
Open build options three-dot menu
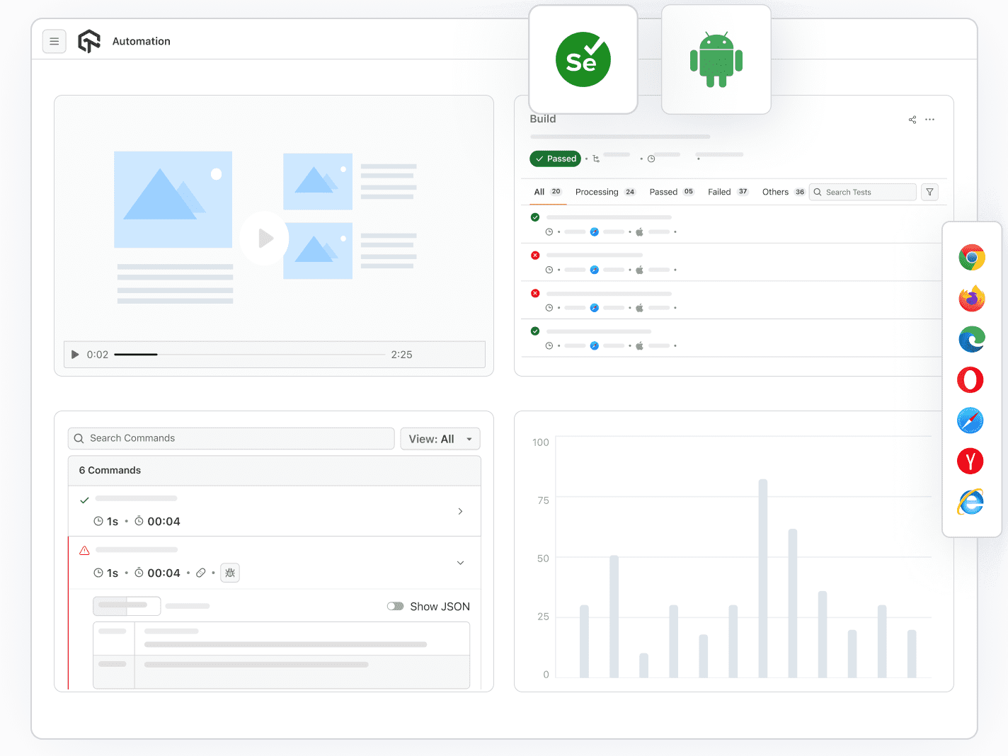tap(930, 120)
